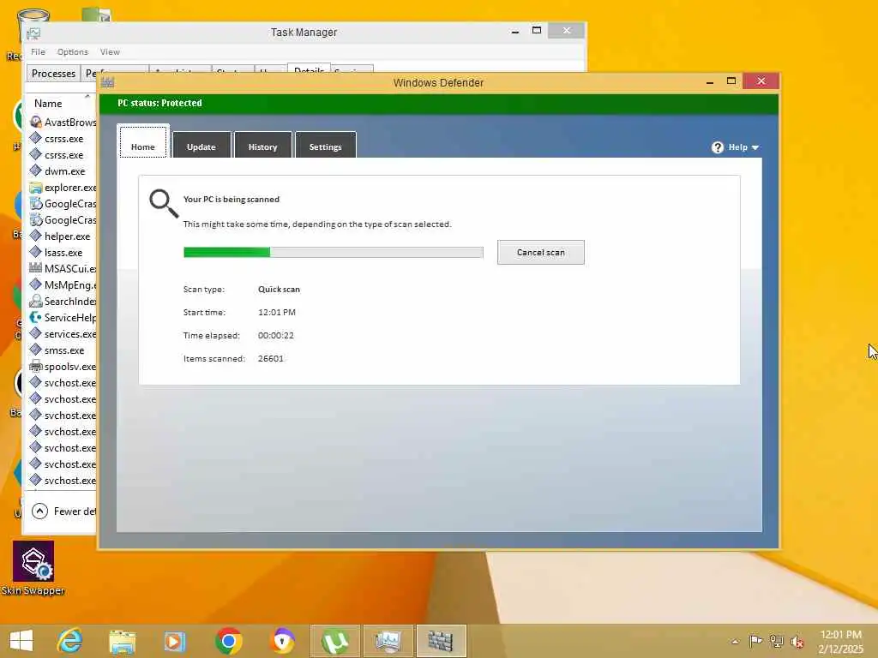Image resolution: width=878 pixels, height=658 pixels.
Task: Open the View menu in Task Manager
Action: pos(110,51)
